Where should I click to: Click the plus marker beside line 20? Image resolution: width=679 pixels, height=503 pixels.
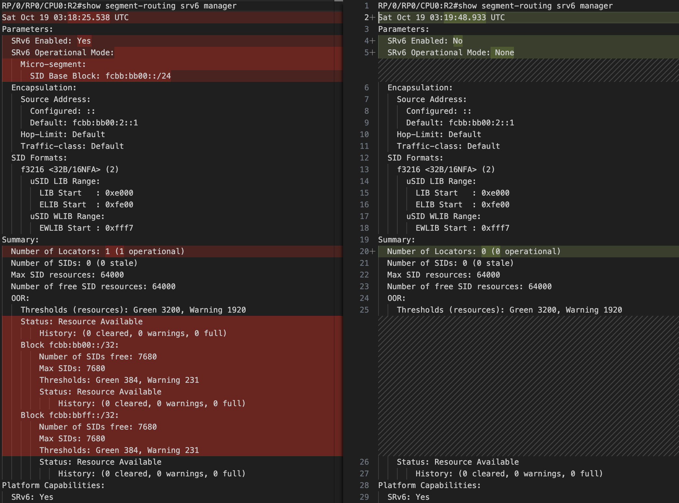[372, 251]
